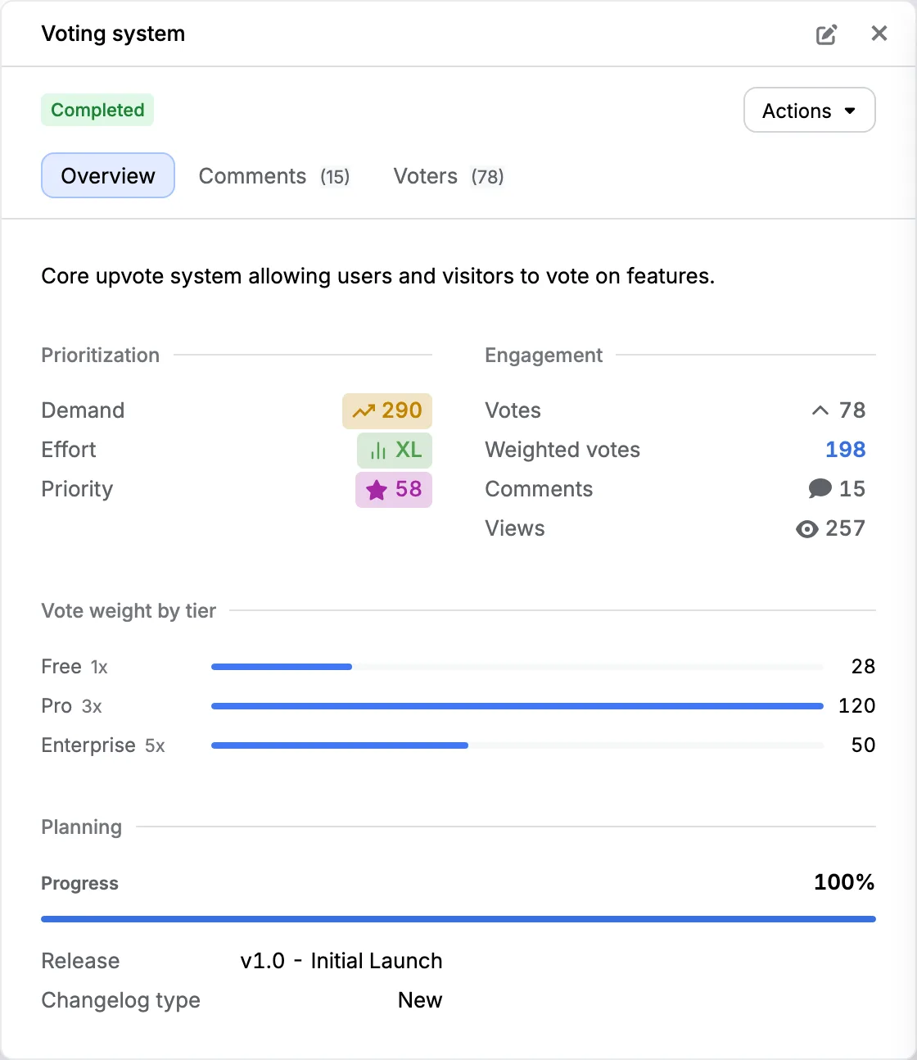Click the Progress 100% bar

(458, 919)
